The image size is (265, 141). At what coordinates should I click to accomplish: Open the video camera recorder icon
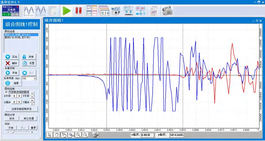click(x=167, y=11)
